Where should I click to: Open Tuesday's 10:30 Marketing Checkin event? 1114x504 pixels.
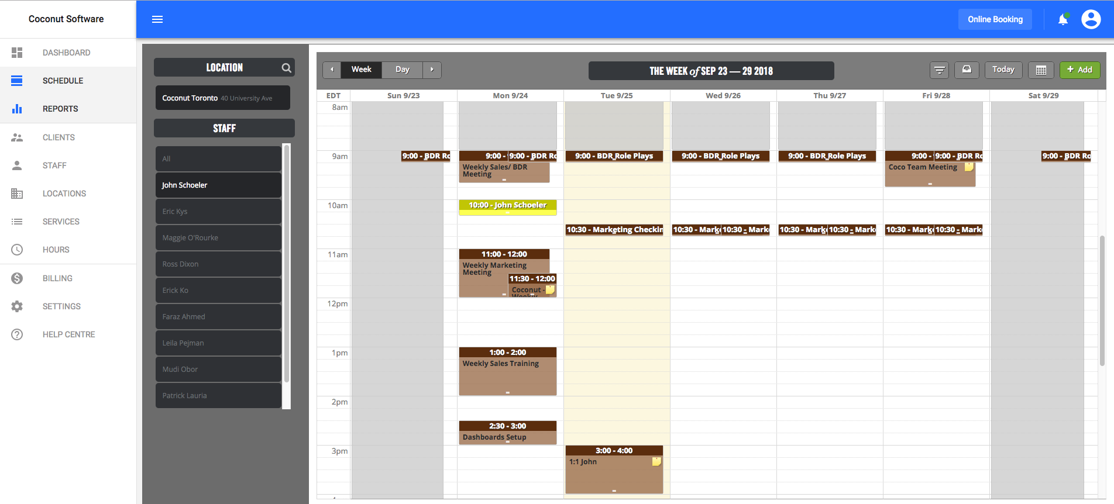point(614,230)
